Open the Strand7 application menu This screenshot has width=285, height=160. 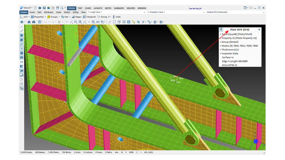pos(26,8)
